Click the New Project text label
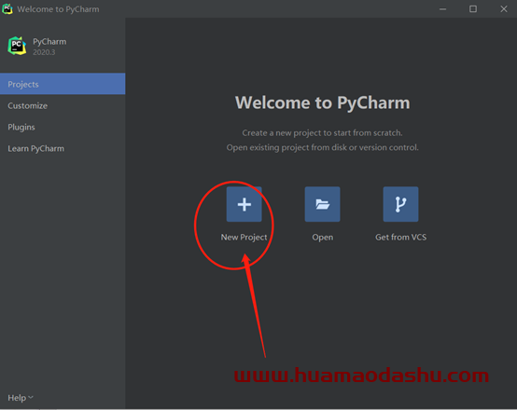 point(244,237)
